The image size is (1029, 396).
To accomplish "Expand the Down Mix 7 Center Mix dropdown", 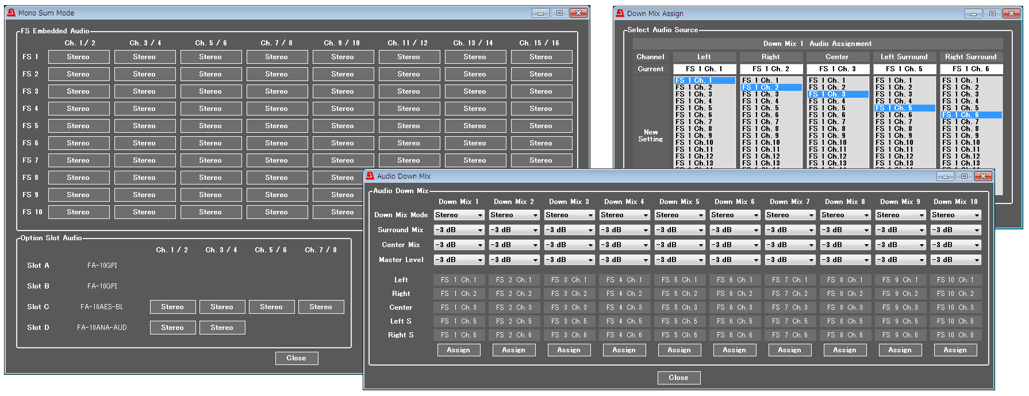I will point(790,245).
